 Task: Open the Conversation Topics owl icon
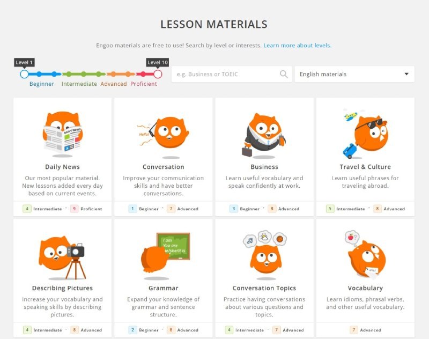[264, 254]
